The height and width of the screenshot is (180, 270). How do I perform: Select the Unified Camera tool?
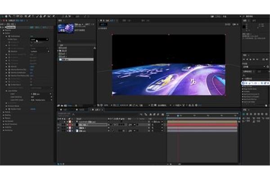(18, 16)
